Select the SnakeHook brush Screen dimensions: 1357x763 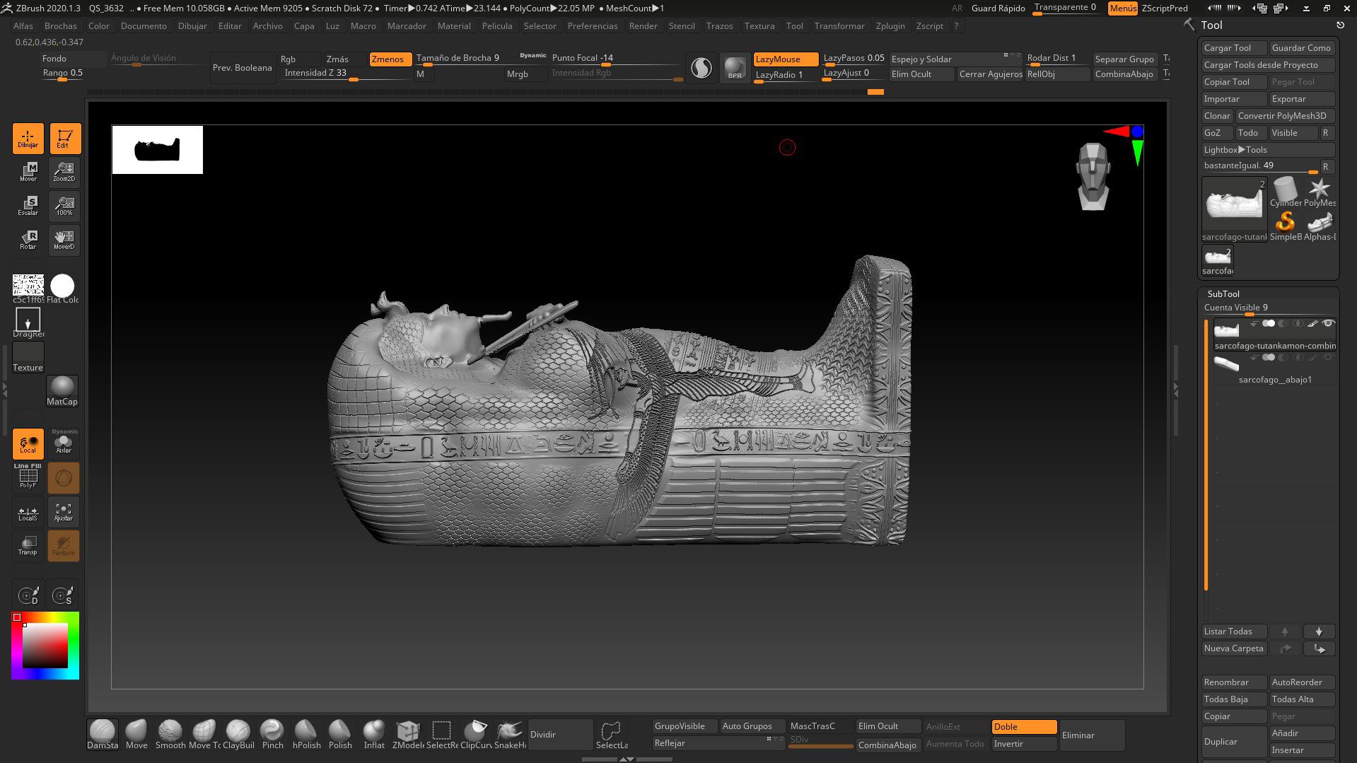click(510, 735)
